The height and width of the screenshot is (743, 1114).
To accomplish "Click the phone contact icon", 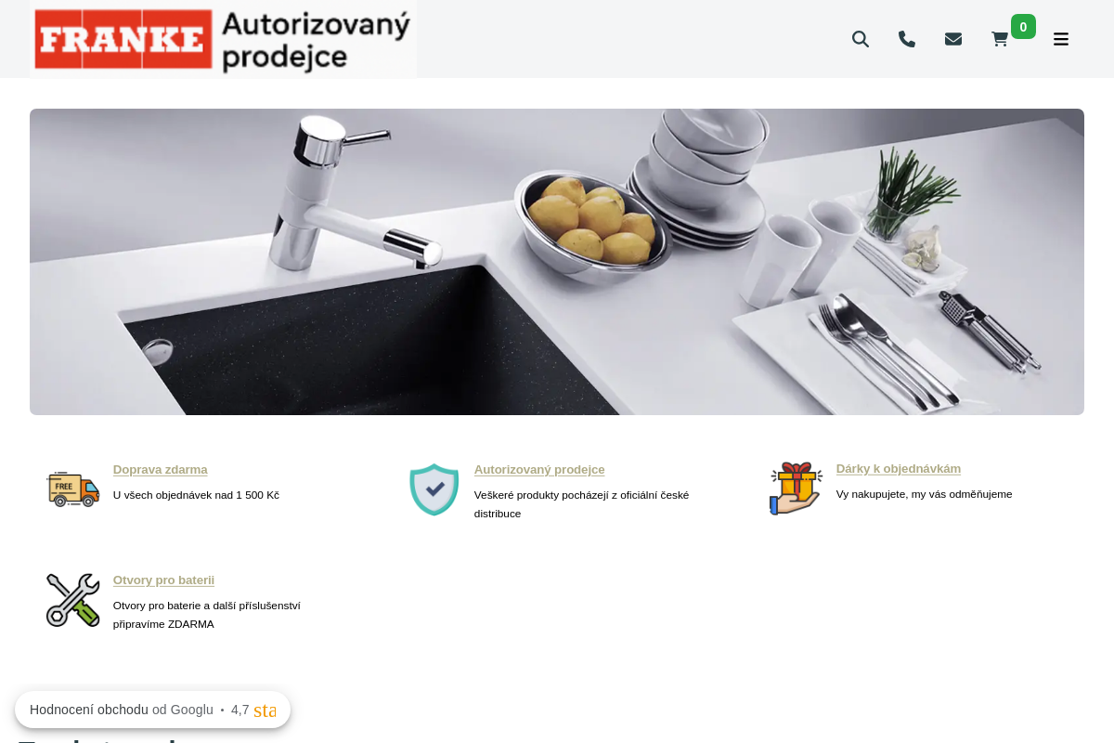I will (907, 39).
